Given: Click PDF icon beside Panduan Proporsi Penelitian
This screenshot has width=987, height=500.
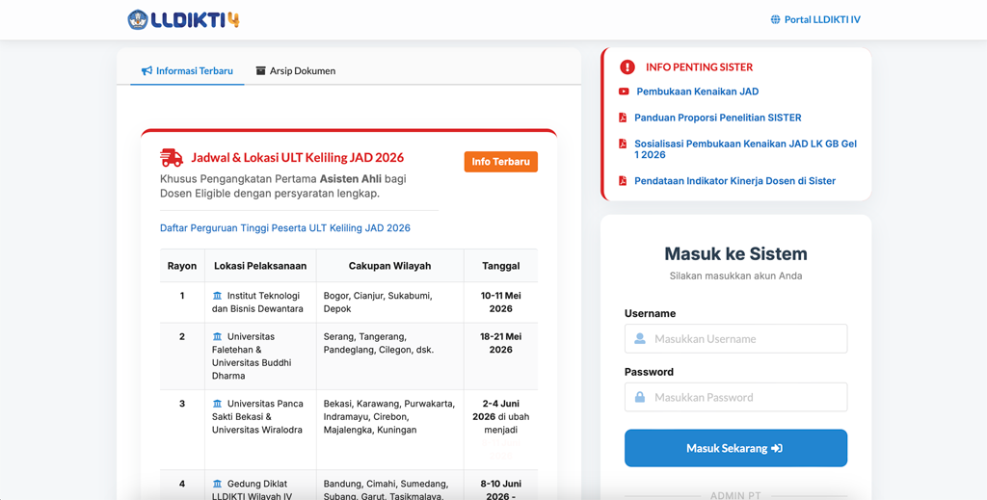Looking at the screenshot, I should click(x=623, y=118).
